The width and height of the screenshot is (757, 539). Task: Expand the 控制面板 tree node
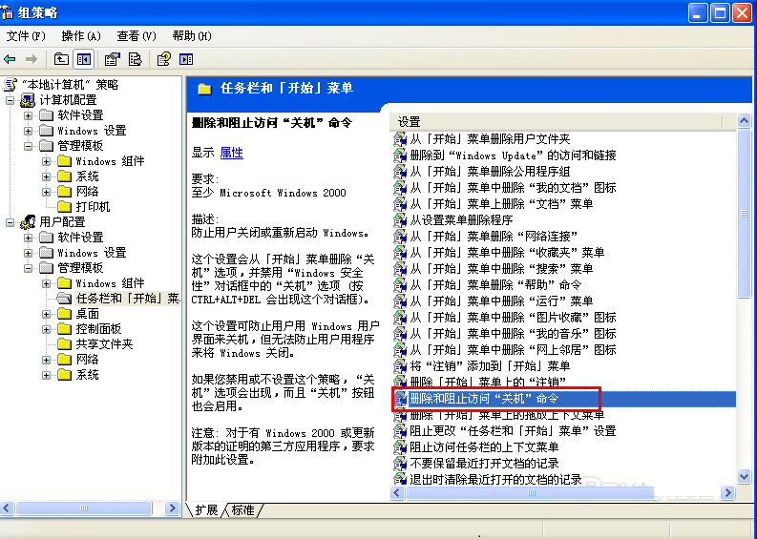(47, 329)
